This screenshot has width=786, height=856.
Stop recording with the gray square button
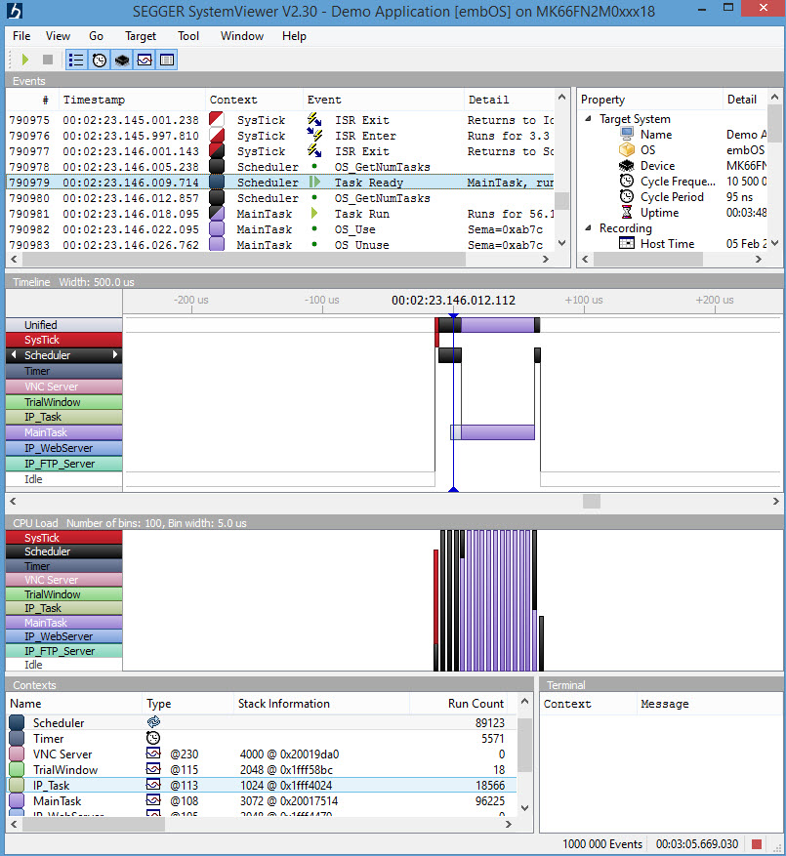(x=48, y=60)
